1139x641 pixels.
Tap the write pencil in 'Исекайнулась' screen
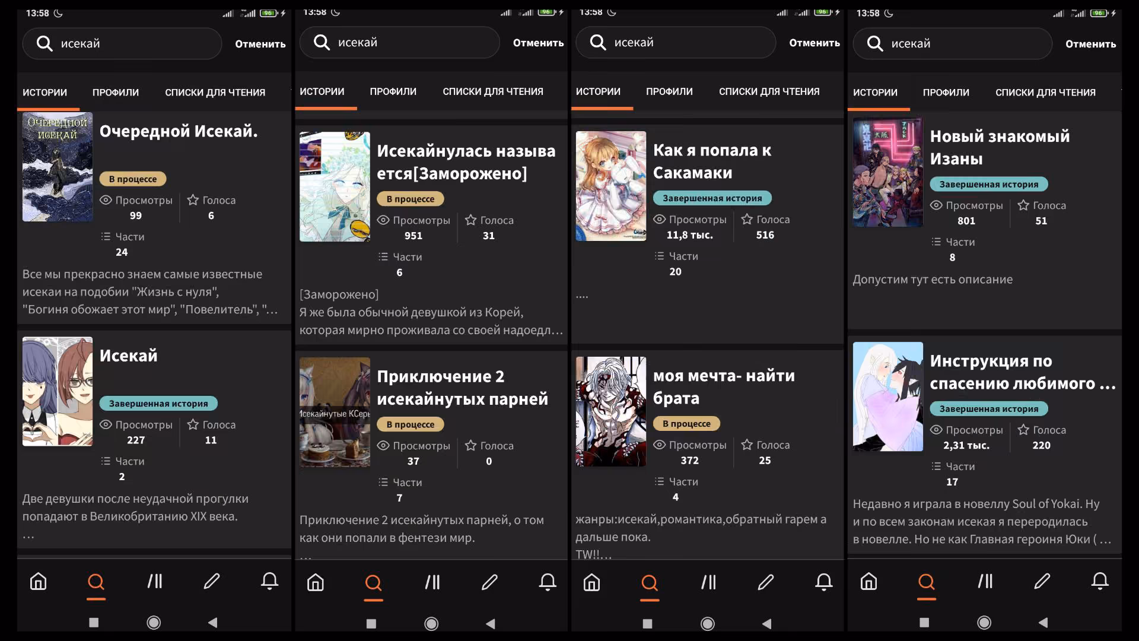489,582
